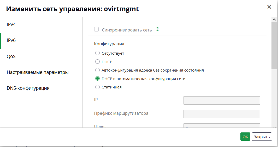278x147 pixels.
Task: Click the dialog title ovirtmgmt text
Action: [121, 9]
